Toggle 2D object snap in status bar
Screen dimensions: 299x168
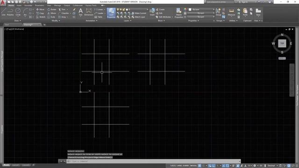tap(228, 166)
